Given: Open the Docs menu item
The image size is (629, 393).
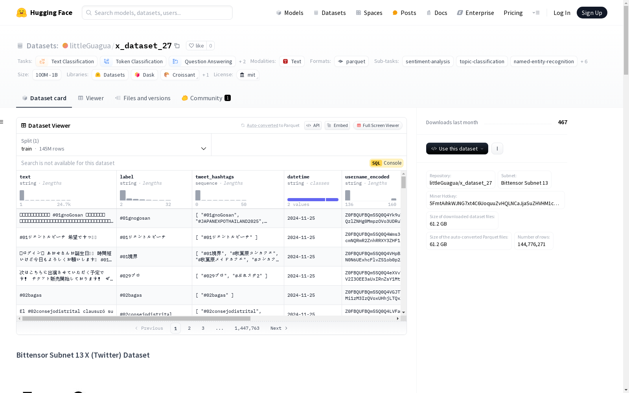Looking at the screenshot, I should tap(437, 13).
